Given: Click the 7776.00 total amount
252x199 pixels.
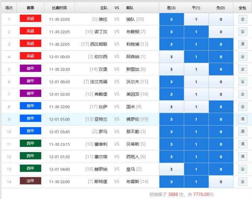Looking at the screenshot, I should (201, 194).
